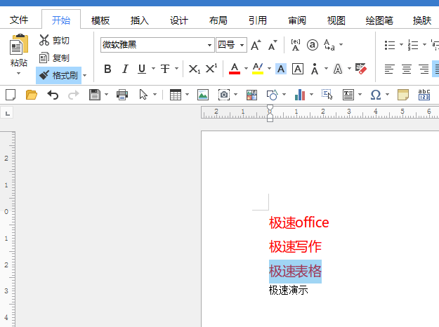Screen dimensions: 439x327
Task: Switch to the Insert (插入) tab
Action: tap(140, 20)
